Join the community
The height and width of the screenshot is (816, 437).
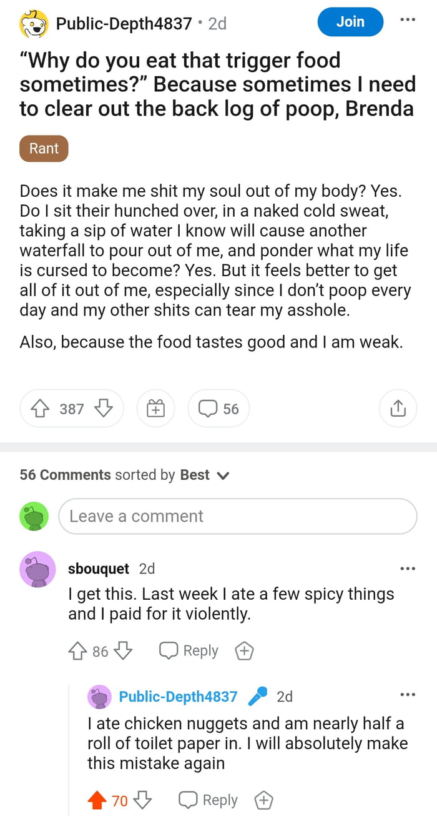[x=350, y=21]
